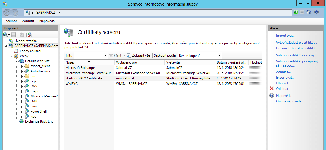The image size is (326, 150).
Task: Collapse the Default Web Site node
Action: tap(17, 61)
